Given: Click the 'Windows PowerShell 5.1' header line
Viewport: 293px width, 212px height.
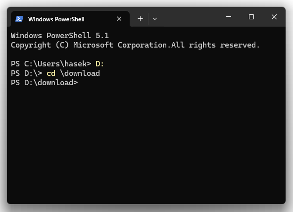Looking at the screenshot, I should [60, 36].
